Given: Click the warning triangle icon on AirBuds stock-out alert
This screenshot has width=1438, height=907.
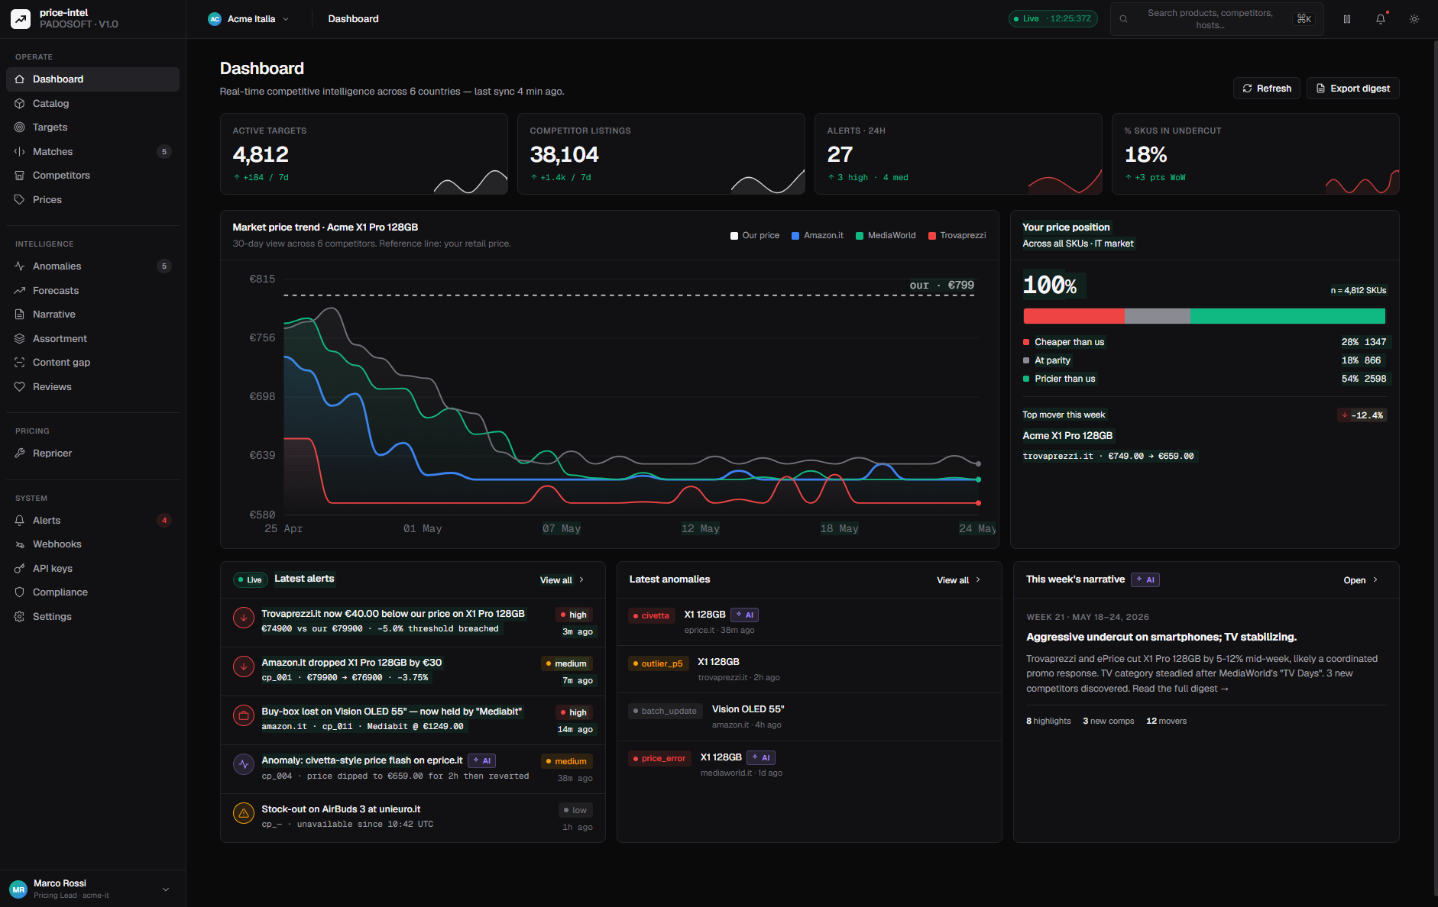Looking at the screenshot, I should [244, 813].
